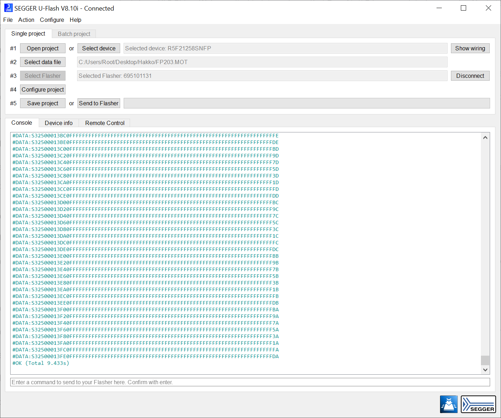Click console line S32500013C00
501x418 pixels.
(x=146, y=149)
